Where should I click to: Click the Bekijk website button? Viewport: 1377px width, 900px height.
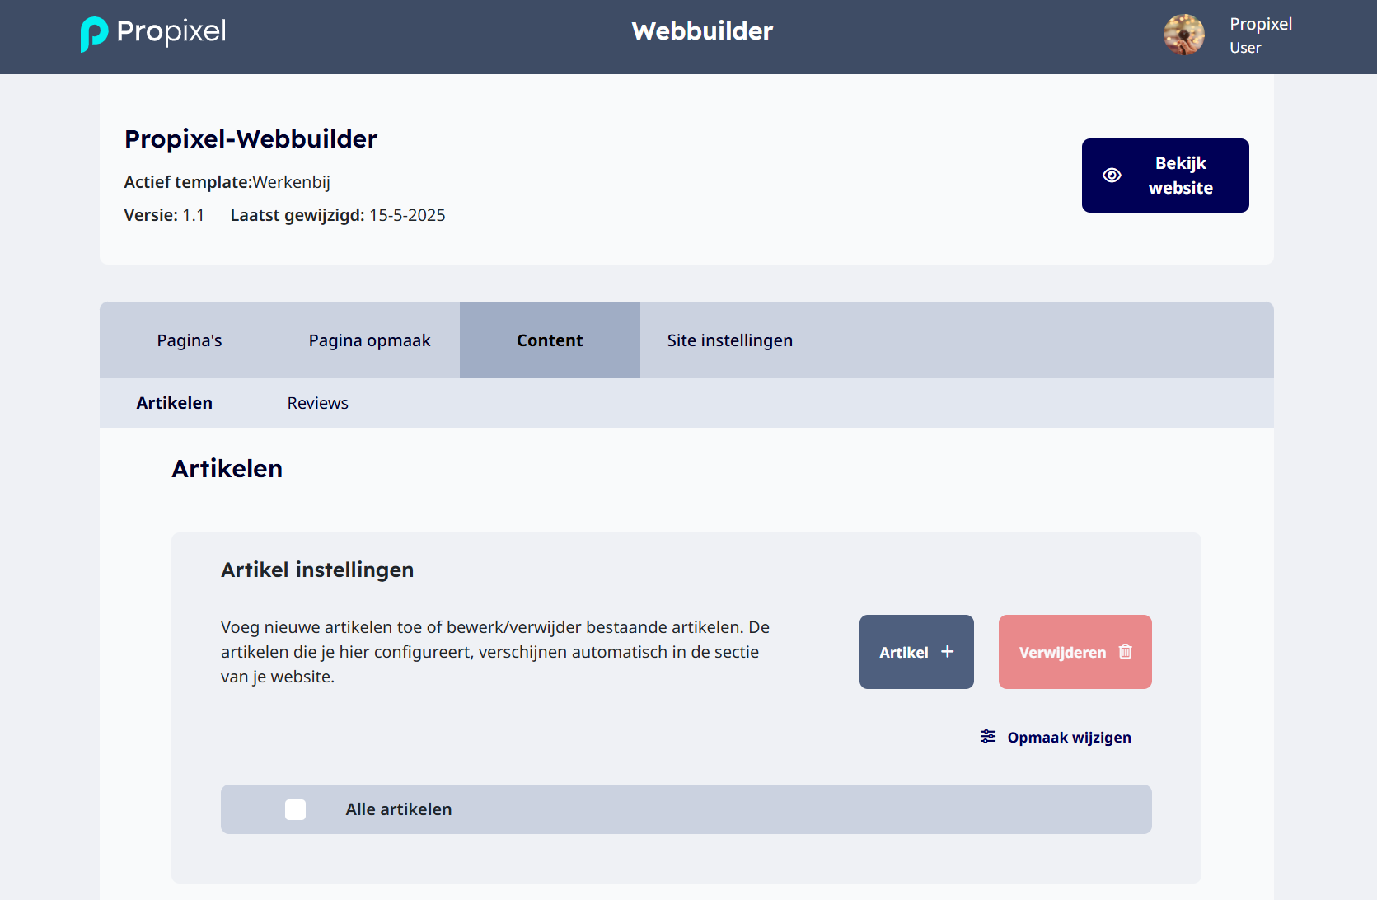tap(1165, 176)
